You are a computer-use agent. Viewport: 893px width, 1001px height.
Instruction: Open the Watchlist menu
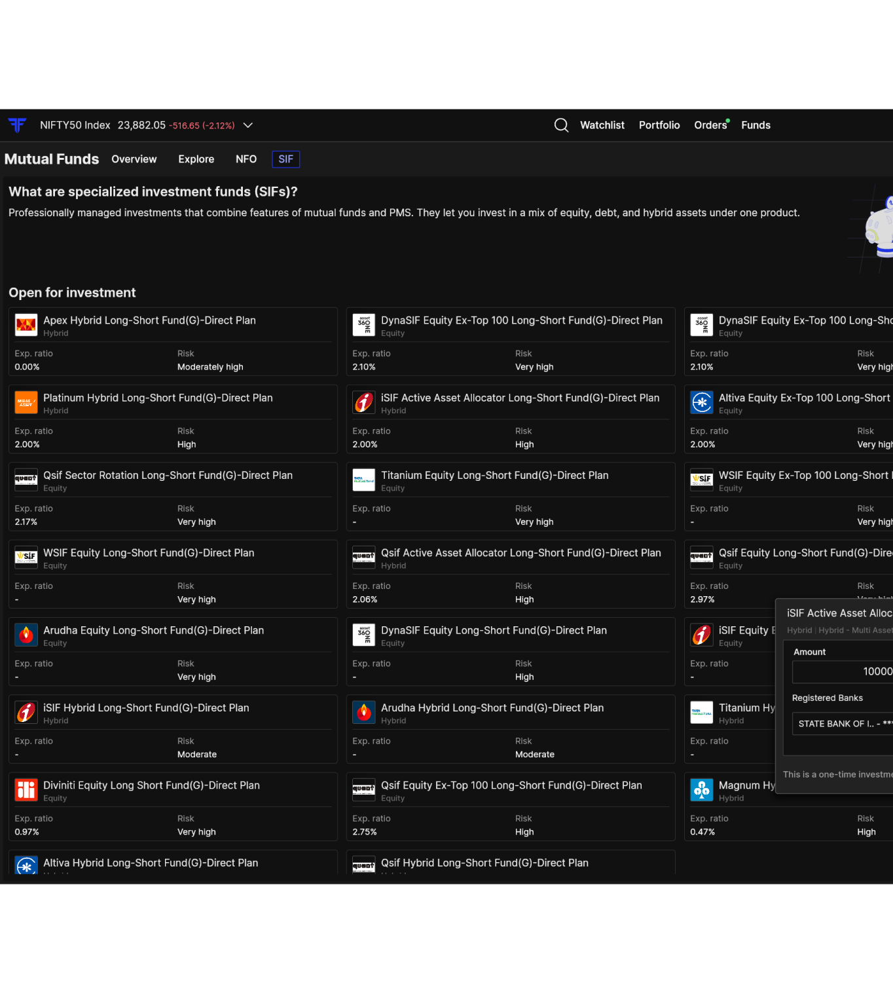(602, 125)
